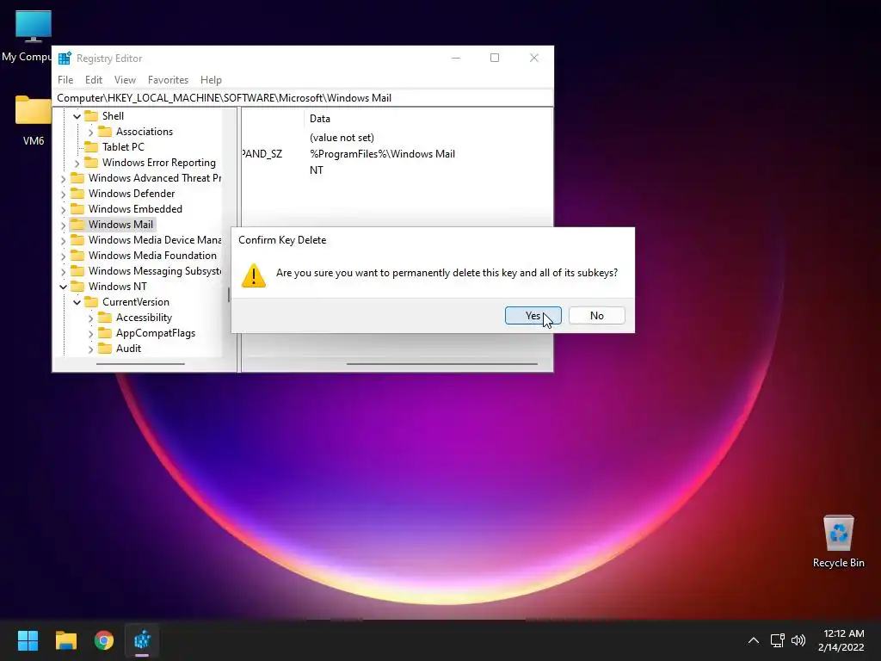The width and height of the screenshot is (881, 661).
Task: Select the Shell folder icon
Action: click(x=91, y=116)
